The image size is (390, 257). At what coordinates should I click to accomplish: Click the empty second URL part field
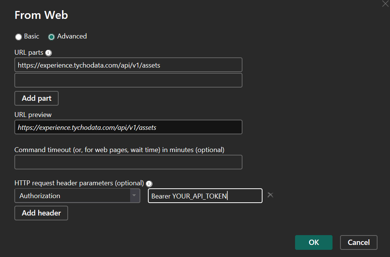click(x=128, y=80)
